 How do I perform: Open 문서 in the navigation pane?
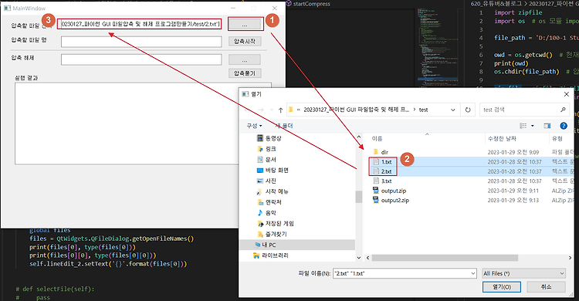pos(266,160)
